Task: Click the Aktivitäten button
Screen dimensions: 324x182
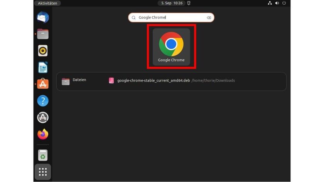Action: pos(47,3)
